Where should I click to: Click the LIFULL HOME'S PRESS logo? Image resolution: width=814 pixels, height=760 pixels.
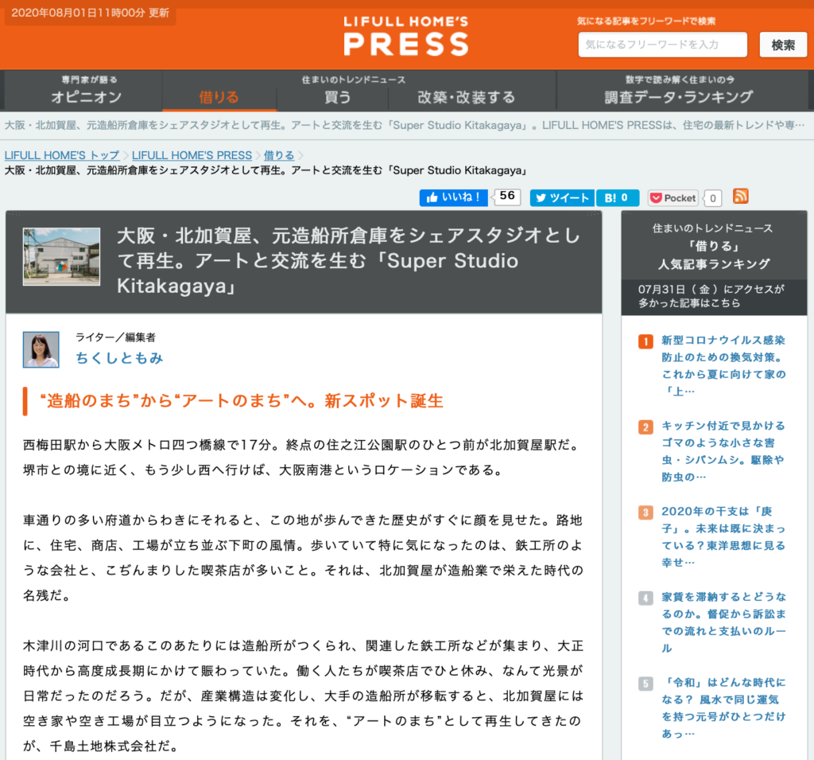coord(406,36)
